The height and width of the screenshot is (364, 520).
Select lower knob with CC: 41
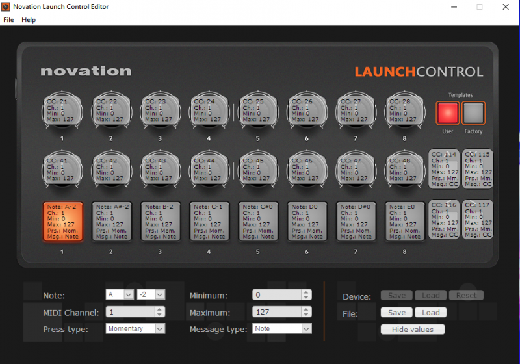(x=62, y=170)
